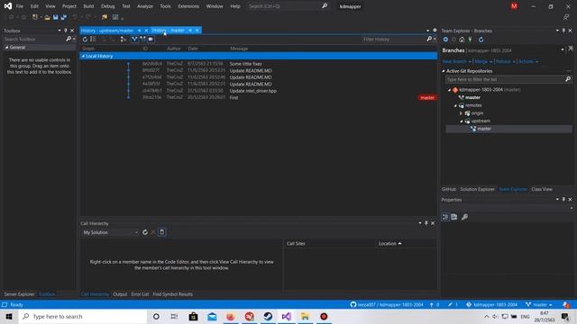
Task: Click unpushed commits arrow in status bar
Action: (435, 304)
